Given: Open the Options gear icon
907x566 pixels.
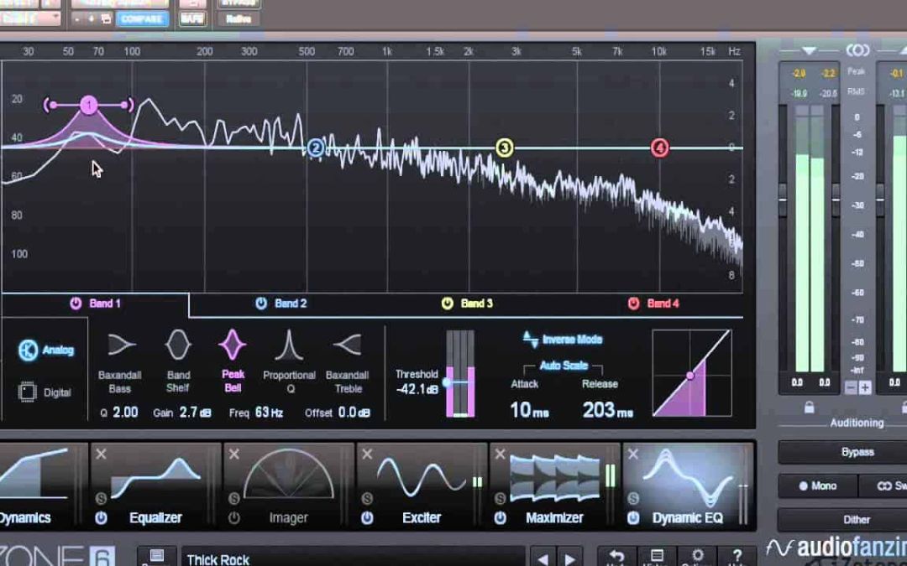Looking at the screenshot, I should (697, 557).
